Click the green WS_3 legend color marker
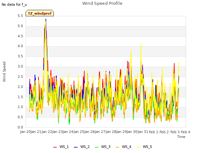Image resolution: width=205 pixels, height=153 pixels. tap(97, 147)
